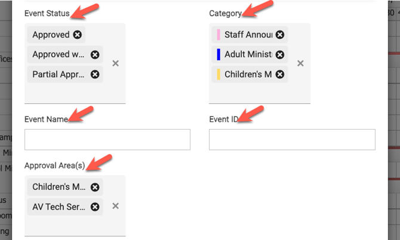Click the Event ID text field
400x240 pixels.
click(292, 139)
